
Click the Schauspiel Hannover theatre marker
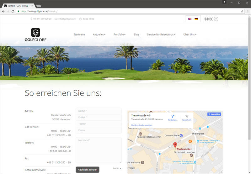[191, 155]
